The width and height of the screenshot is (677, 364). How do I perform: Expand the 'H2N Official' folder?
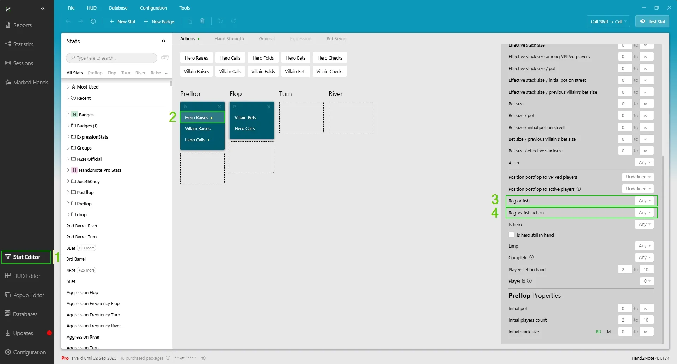[x=68, y=159]
